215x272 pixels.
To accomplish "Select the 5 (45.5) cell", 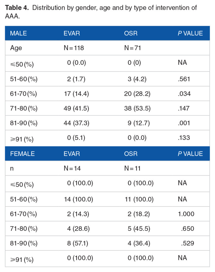I will pos(139,229).
